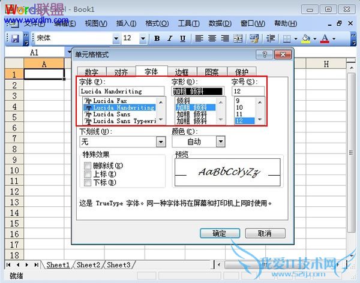Click the indent icon in toolbar

(271, 38)
